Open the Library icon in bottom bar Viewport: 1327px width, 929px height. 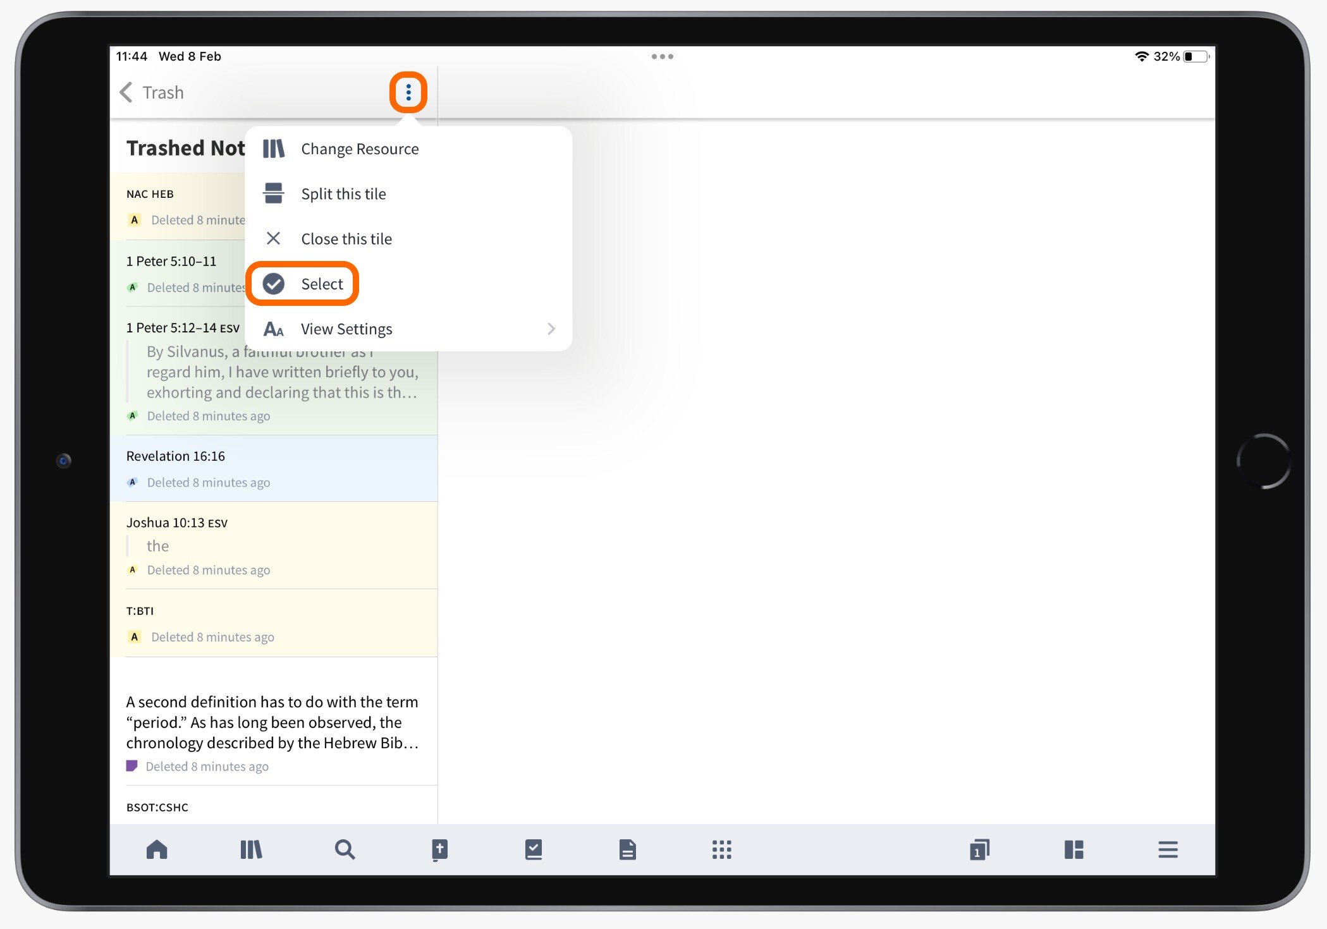[x=251, y=849]
